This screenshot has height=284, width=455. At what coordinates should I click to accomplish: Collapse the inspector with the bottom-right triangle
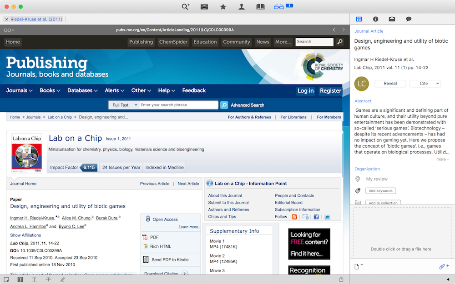448,279
